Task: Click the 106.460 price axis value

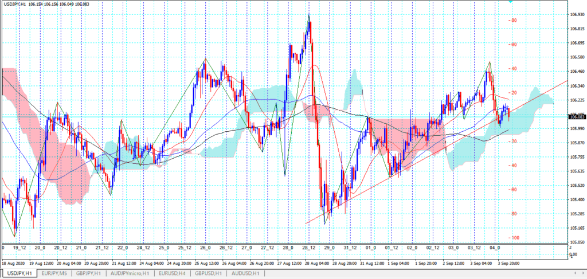Action: coord(577,72)
